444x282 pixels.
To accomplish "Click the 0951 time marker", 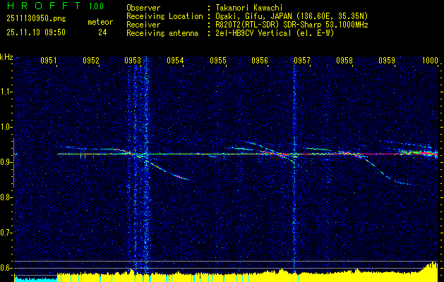I will (x=49, y=60).
